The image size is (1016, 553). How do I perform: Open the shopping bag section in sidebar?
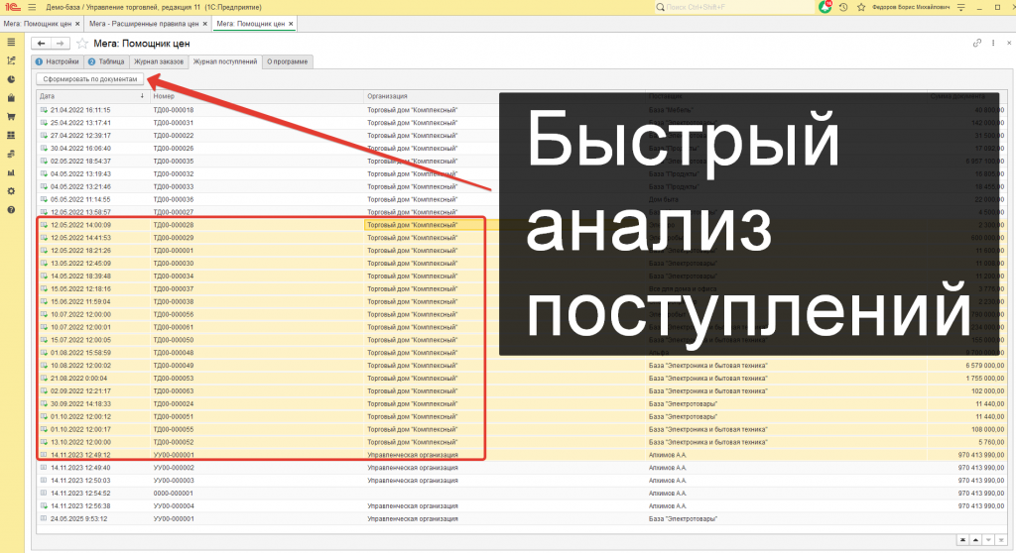pos(11,98)
